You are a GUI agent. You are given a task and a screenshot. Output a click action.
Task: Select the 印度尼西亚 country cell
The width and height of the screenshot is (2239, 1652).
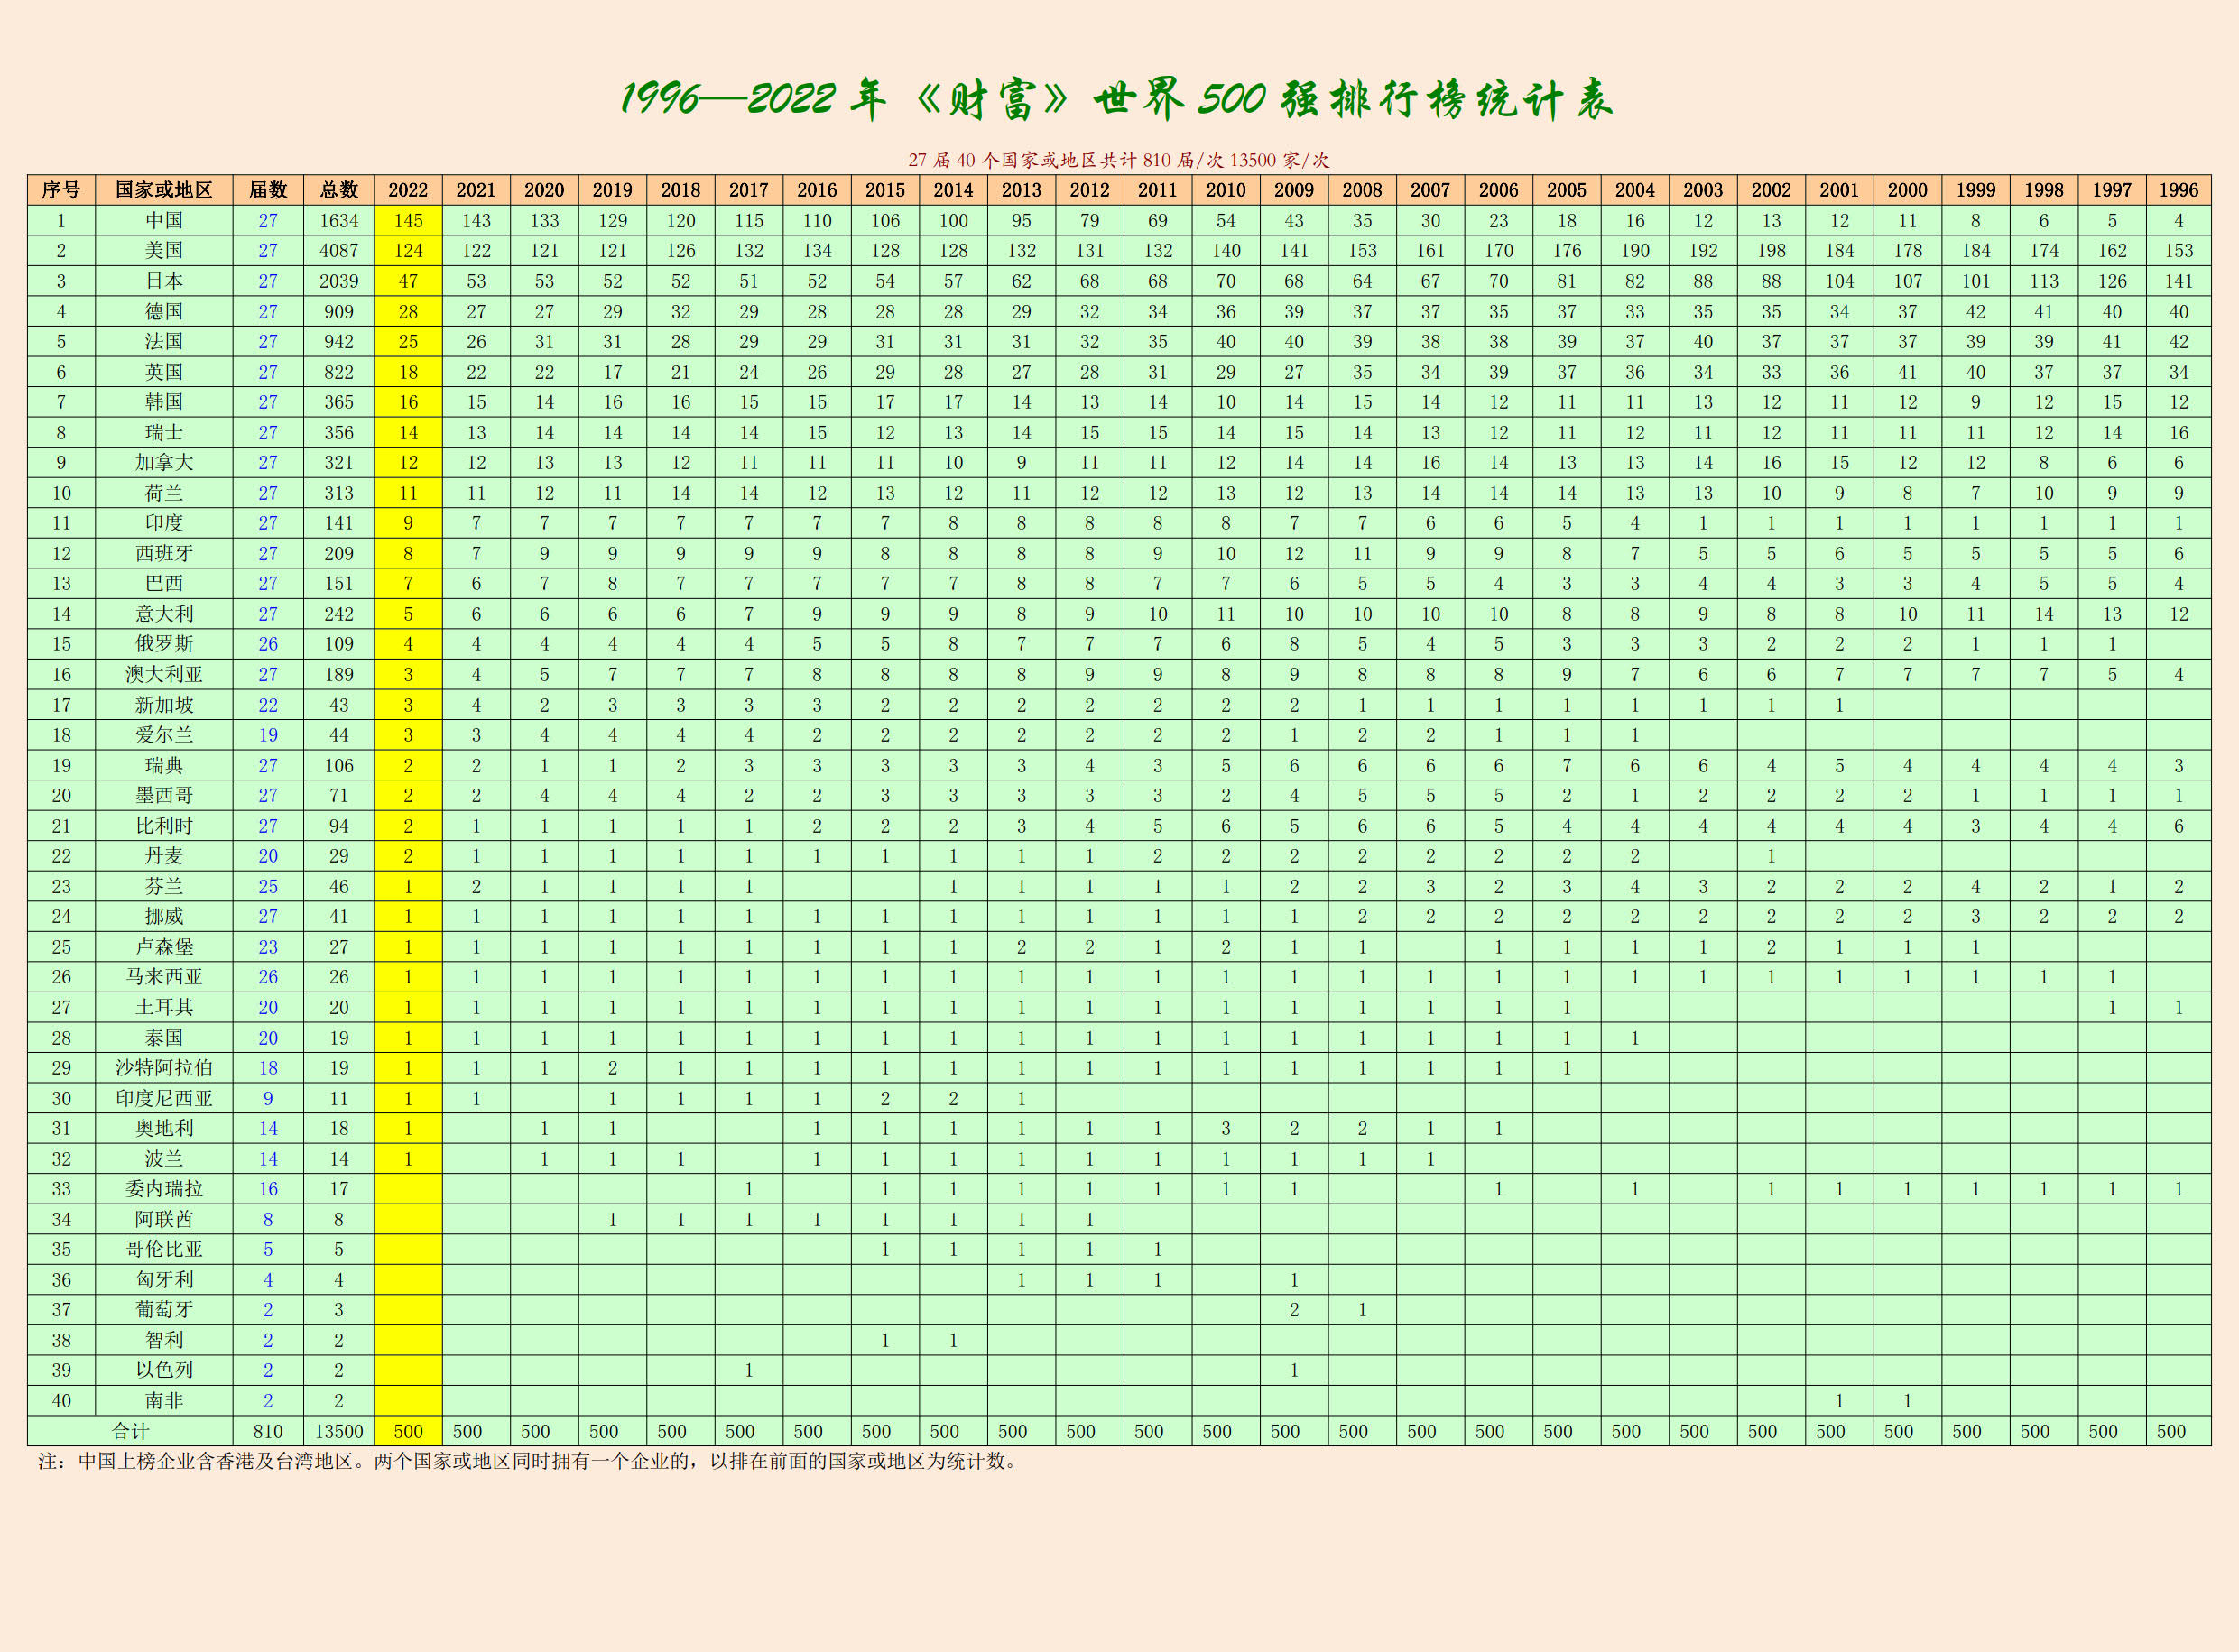click(164, 1098)
